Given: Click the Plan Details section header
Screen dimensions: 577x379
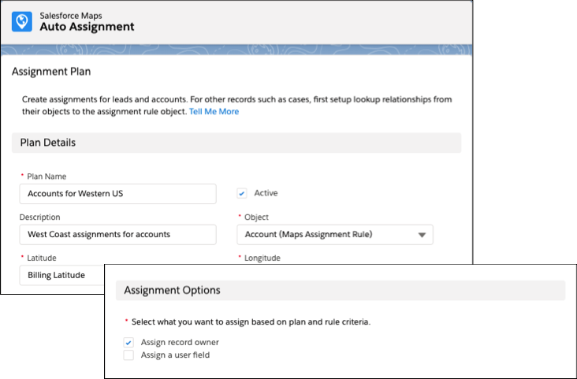Looking at the screenshot, I should [236, 143].
